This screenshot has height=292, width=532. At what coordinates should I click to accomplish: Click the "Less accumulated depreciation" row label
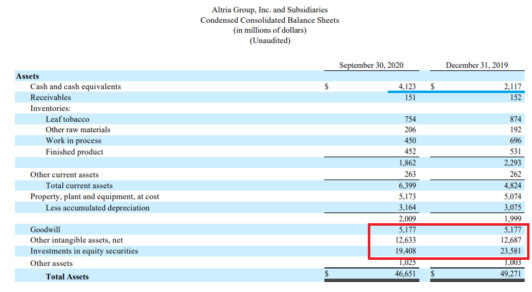(x=98, y=208)
